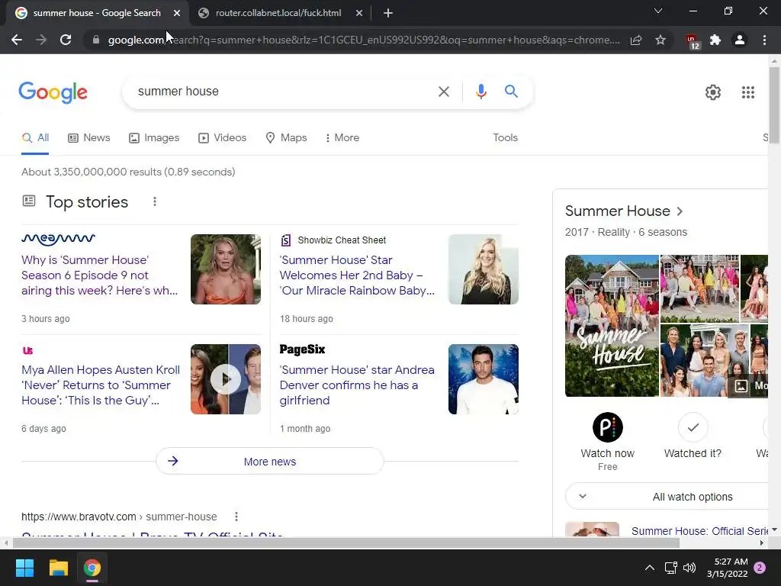Screen dimensions: 781x586
Task: Submit search with magnifying glass icon
Action: (511, 92)
